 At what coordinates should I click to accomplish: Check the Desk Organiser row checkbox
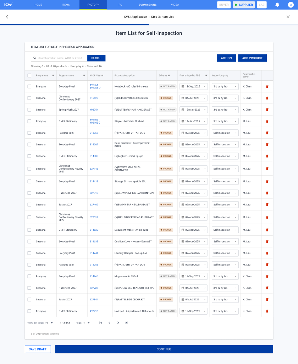pyautogui.click(x=29, y=144)
